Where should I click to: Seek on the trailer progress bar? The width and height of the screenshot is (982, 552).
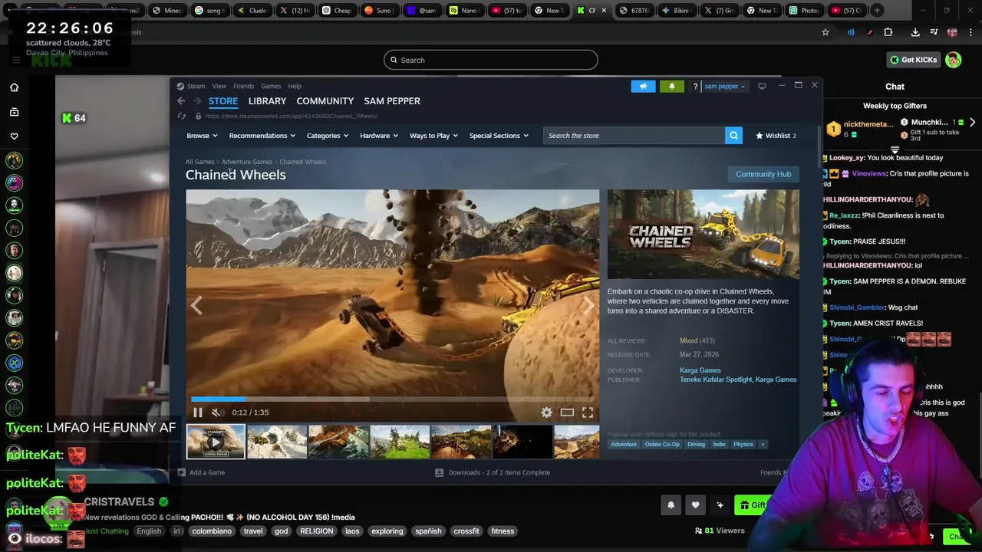(392, 399)
